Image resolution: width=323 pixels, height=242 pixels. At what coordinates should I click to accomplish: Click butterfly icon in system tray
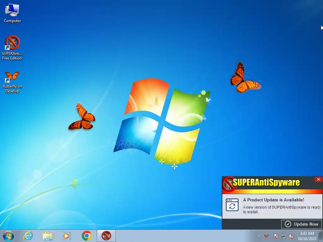click(266, 236)
